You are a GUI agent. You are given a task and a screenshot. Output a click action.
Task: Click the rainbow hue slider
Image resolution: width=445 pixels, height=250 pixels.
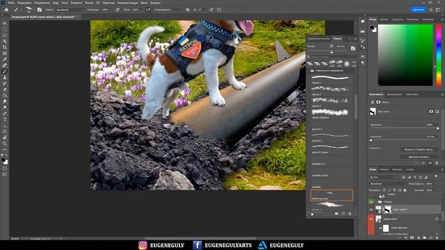coord(439,55)
